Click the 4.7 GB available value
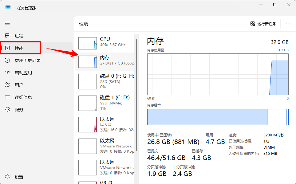Viewport: 296px width, 184px height. [215, 142]
